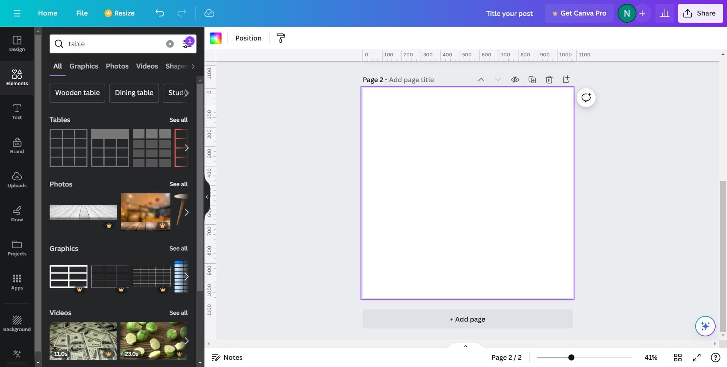This screenshot has width=727, height=367.
Task: Open the File menu
Action: click(82, 13)
